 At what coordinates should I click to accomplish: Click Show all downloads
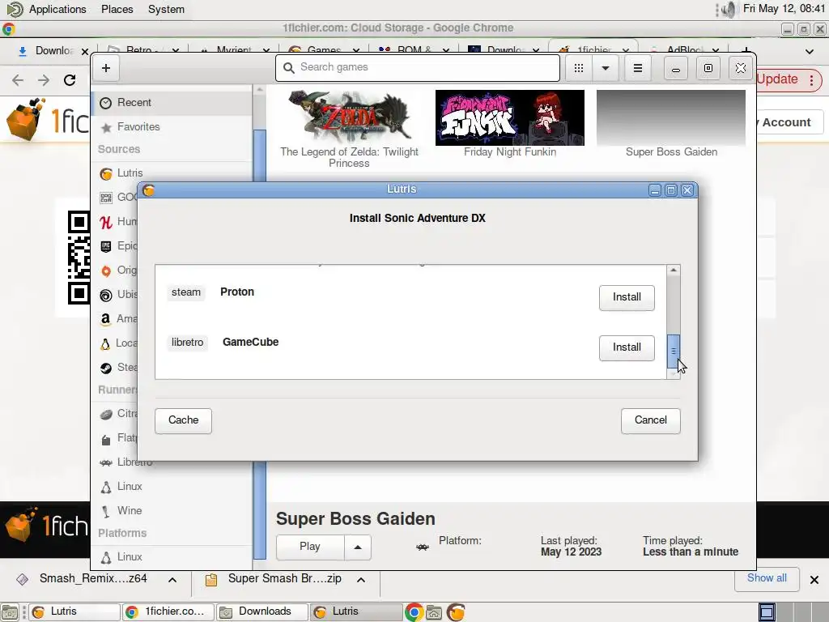767,578
